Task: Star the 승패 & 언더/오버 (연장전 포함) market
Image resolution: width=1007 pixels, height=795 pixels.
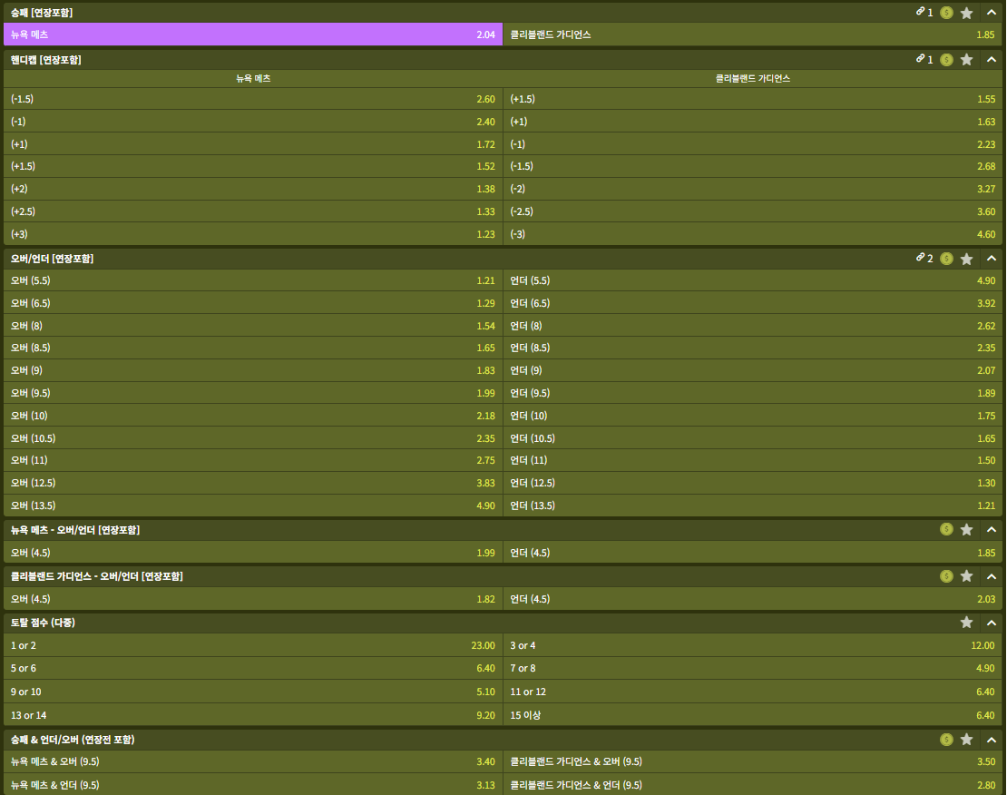Action: [966, 740]
